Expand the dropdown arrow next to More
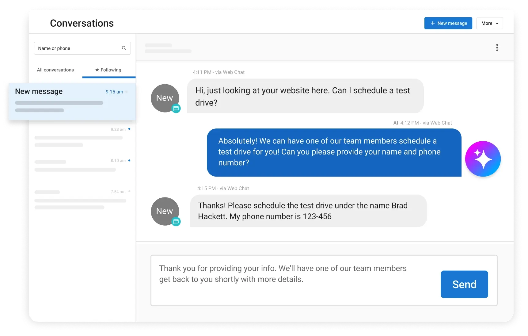Image resolution: width=528 pixels, height=336 pixels. coord(497,23)
